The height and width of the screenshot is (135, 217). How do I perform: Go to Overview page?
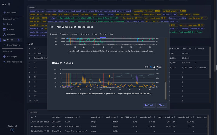coord(12,13)
